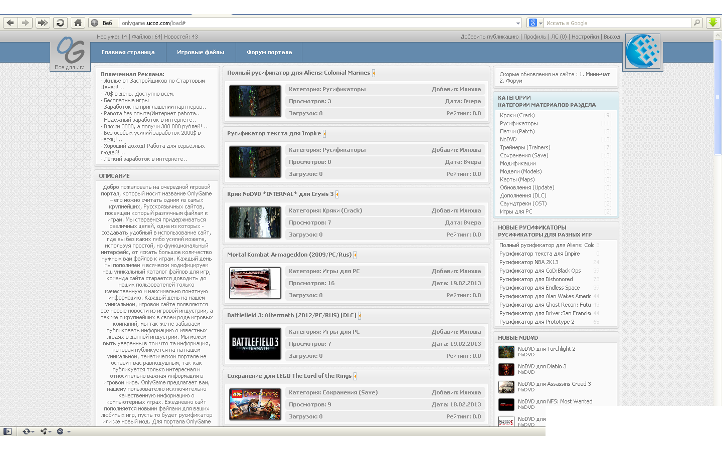Open the Mortal Kombat Armageddon thumbnail

255,283
